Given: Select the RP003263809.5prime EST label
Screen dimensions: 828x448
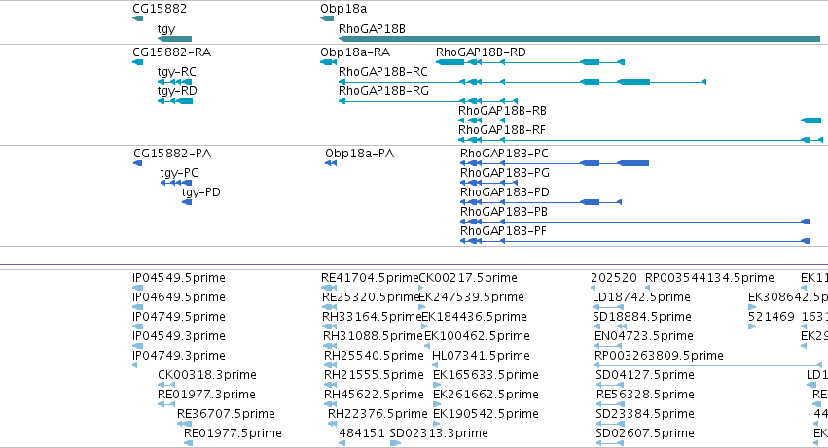Looking at the screenshot, I should tap(659, 357).
